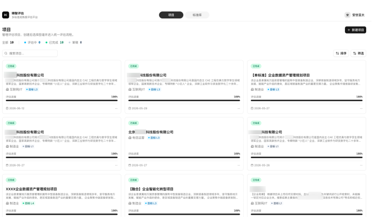Click the 项目 page heading
The image size is (374, 220).
(6, 30)
